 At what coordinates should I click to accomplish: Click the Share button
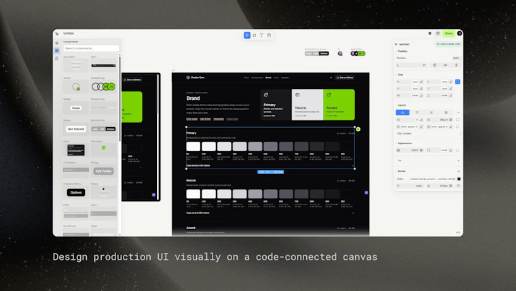tap(449, 33)
